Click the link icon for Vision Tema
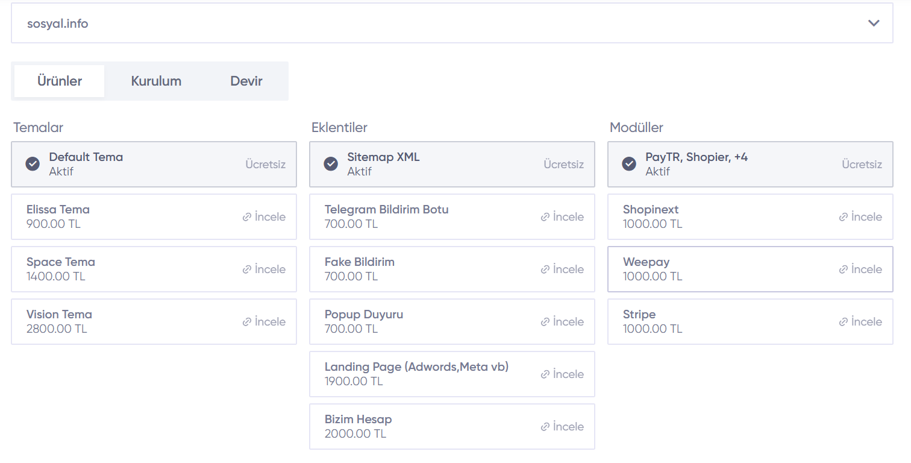911x463 pixels. [x=246, y=322]
